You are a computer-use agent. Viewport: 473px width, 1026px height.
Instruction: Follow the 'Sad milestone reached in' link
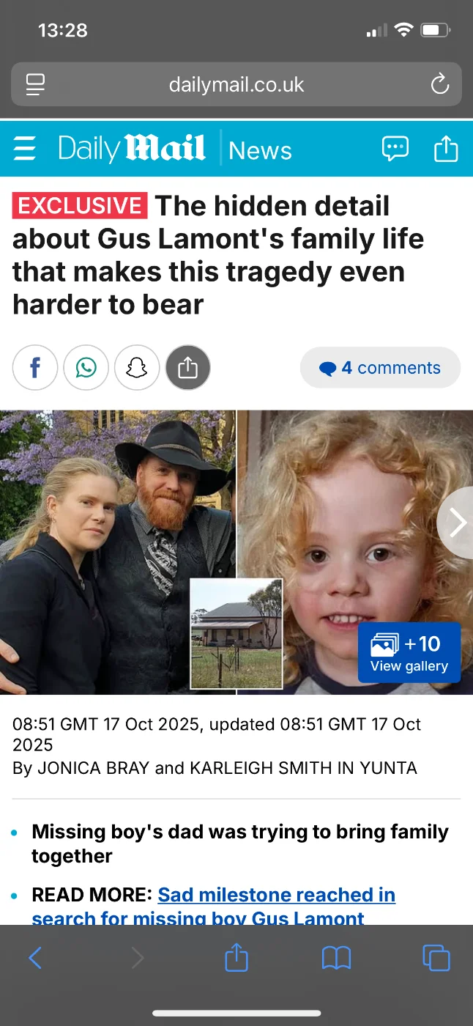(277, 895)
